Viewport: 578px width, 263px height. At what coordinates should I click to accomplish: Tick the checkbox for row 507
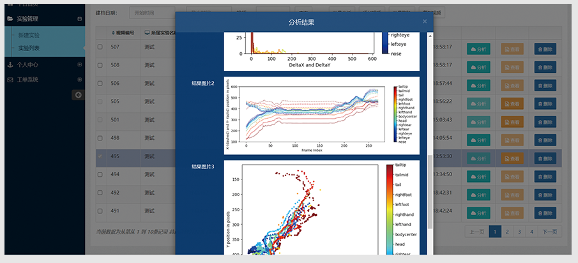(100, 47)
